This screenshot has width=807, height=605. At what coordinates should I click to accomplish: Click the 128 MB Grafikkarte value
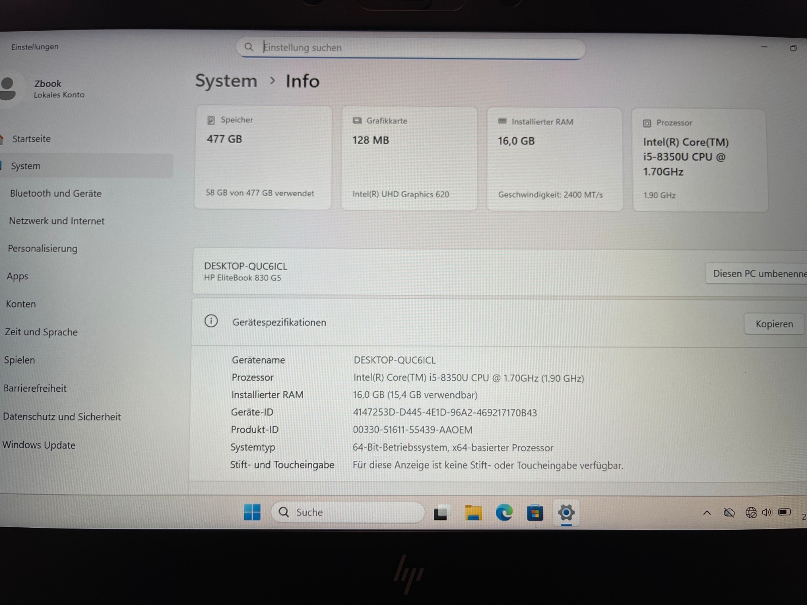pos(371,140)
